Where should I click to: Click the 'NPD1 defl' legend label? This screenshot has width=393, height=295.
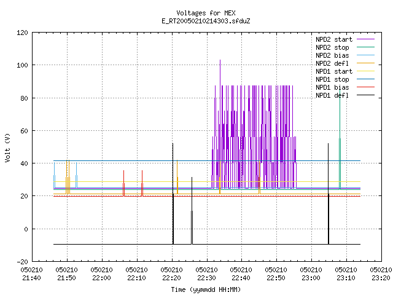(332, 96)
